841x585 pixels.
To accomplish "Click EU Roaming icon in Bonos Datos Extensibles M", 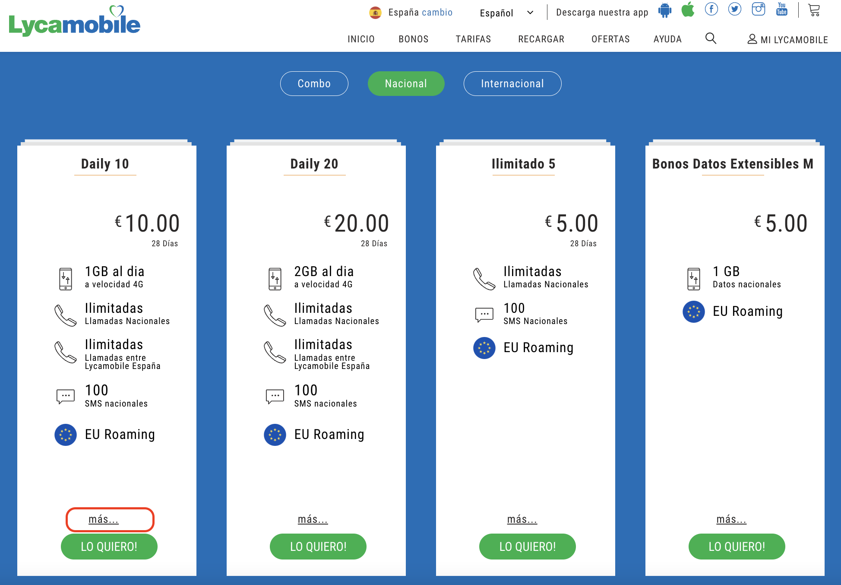I will pos(694,312).
